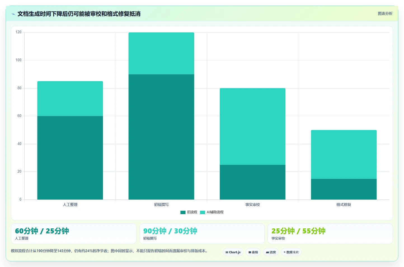Toggle the 旧流程 legend item
Screen dimensions: 404x267
coord(189,212)
